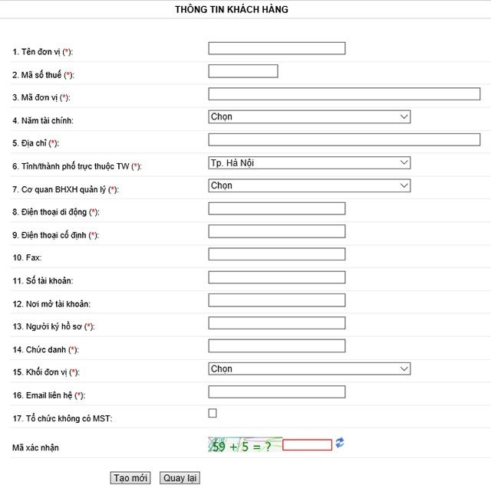Click the Mã xác nhận captcha answer box
This screenshot has height=488, width=491.
(x=307, y=445)
